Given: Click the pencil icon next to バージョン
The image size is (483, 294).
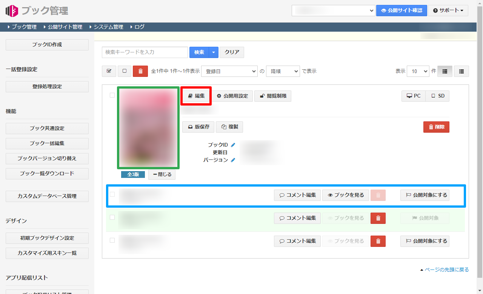Looking at the screenshot, I should pyautogui.click(x=233, y=160).
